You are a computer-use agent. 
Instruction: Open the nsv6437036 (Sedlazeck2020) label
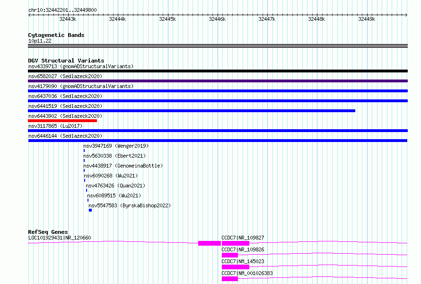(65, 96)
